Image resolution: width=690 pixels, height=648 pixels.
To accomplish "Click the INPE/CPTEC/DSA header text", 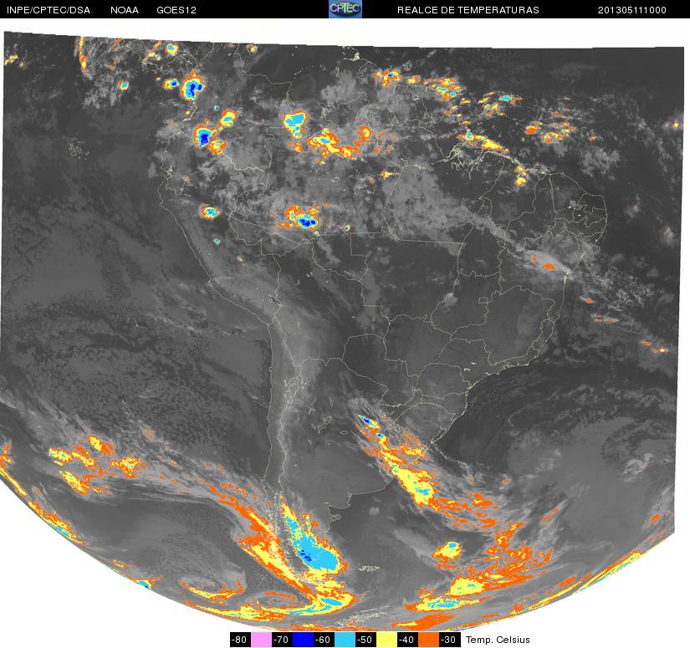I will 49,10.
